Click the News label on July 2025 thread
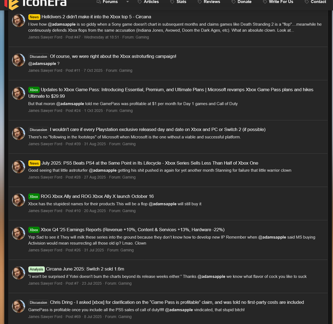This screenshot has width=333, height=324. coord(34,163)
